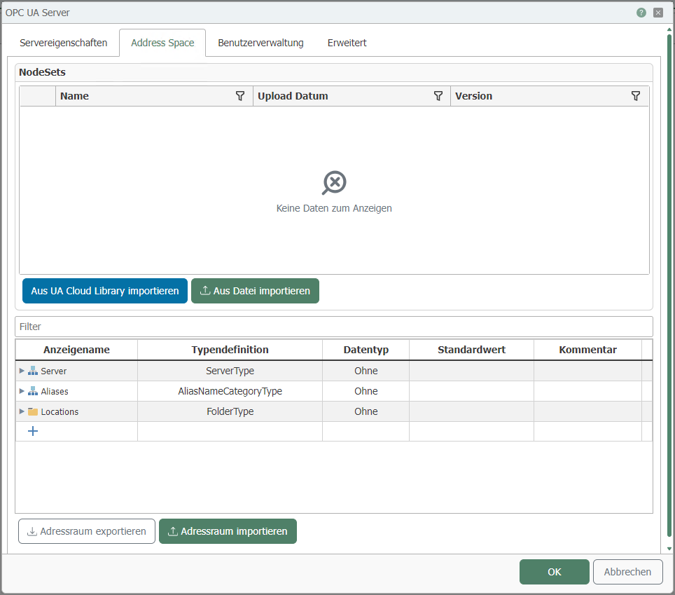This screenshot has height=595, width=675.
Task: Open the Benutzerverwaltung tab
Action: point(260,43)
